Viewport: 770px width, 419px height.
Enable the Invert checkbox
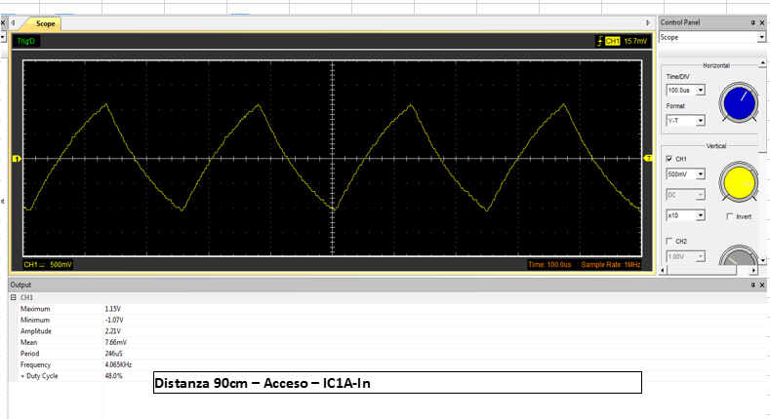731,216
